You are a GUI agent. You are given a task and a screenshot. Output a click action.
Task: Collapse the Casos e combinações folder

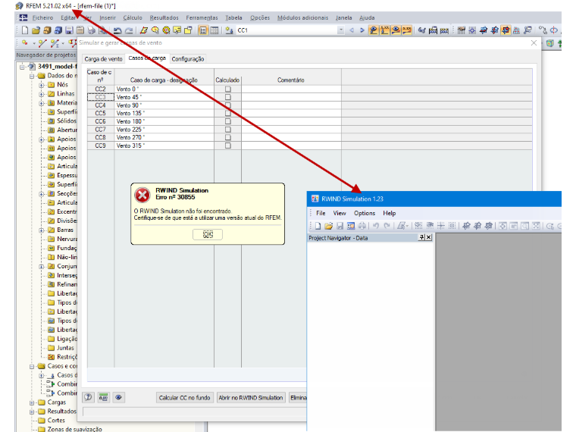click(32, 366)
